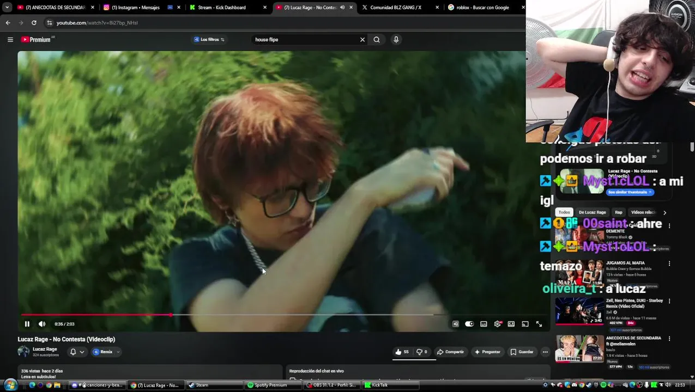
Task: Toggle subtitles in the video player
Action: point(484,324)
